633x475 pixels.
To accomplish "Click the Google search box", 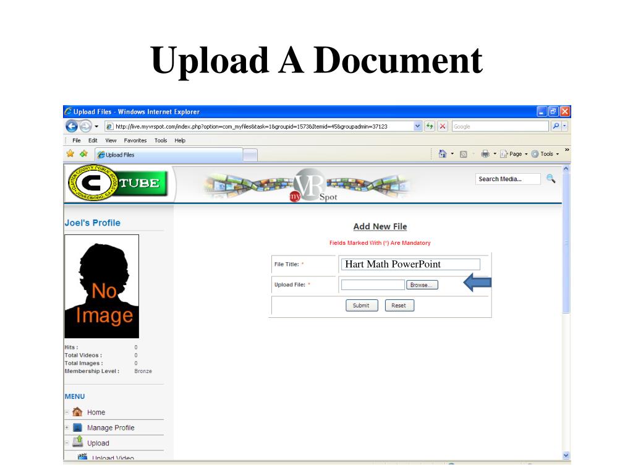I will click(500, 126).
